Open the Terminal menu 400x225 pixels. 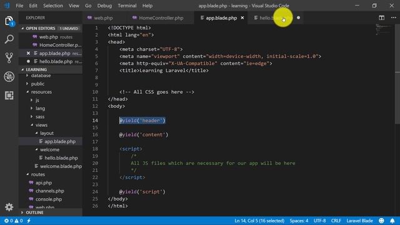coord(127,6)
